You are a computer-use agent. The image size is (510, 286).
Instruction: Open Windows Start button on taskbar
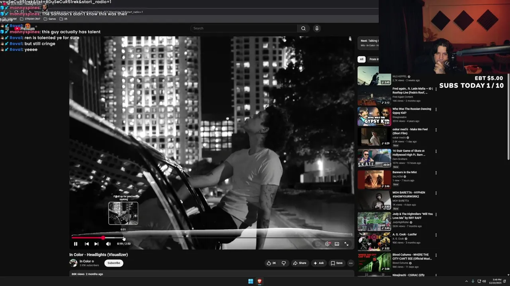(251, 281)
